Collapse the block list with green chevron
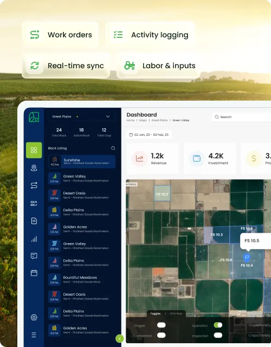Viewport: 271px width, 347px height. (x=120, y=338)
